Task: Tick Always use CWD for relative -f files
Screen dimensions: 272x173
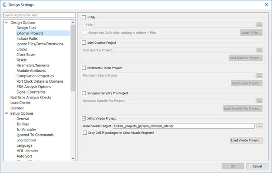Action: point(85,33)
